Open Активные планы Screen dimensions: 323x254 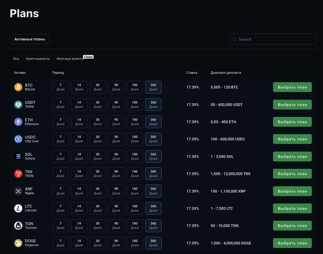tap(30, 39)
